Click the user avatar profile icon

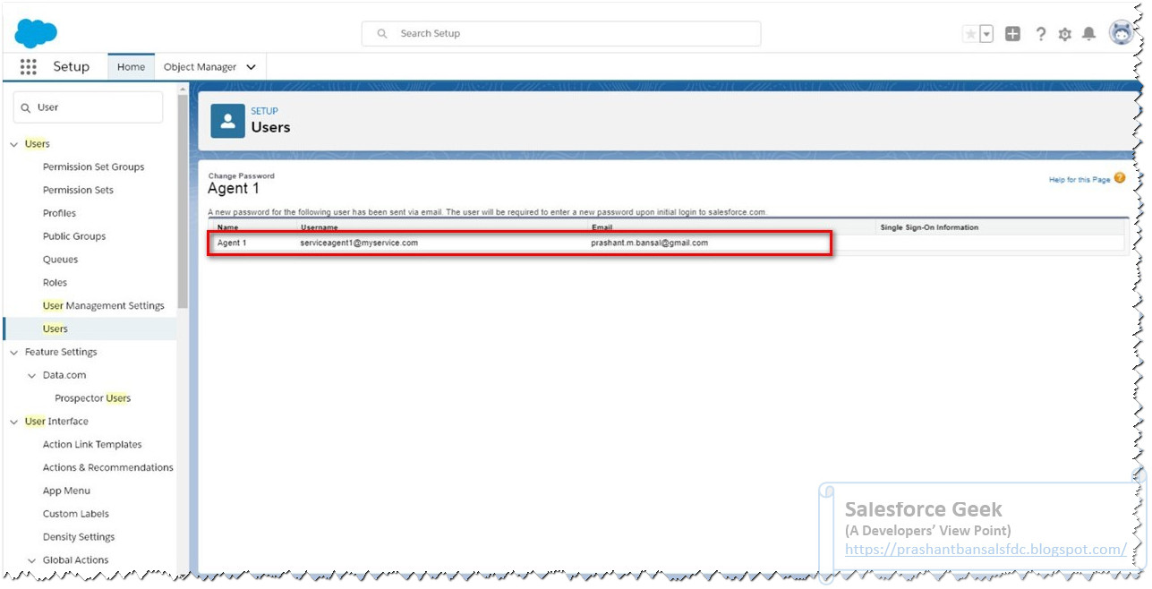pyautogui.click(x=1121, y=33)
